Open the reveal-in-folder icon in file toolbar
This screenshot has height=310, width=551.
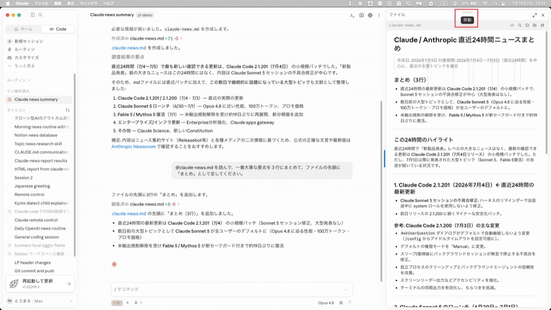tap(535, 25)
